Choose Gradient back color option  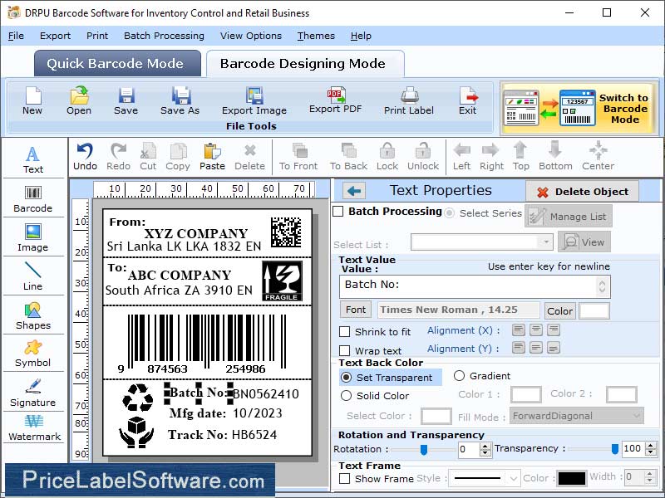point(459,376)
